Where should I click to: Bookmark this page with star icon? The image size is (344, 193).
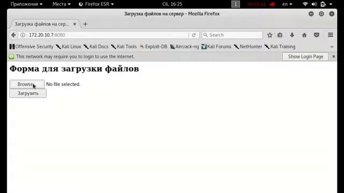[x=270, y=35]
